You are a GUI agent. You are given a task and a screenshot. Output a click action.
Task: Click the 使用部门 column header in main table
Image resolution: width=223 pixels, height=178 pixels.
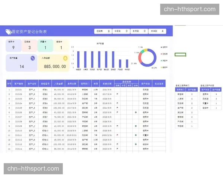pos(84,84)
